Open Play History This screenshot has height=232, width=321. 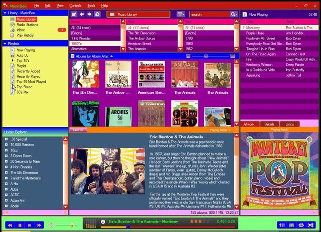coord(25,35)
